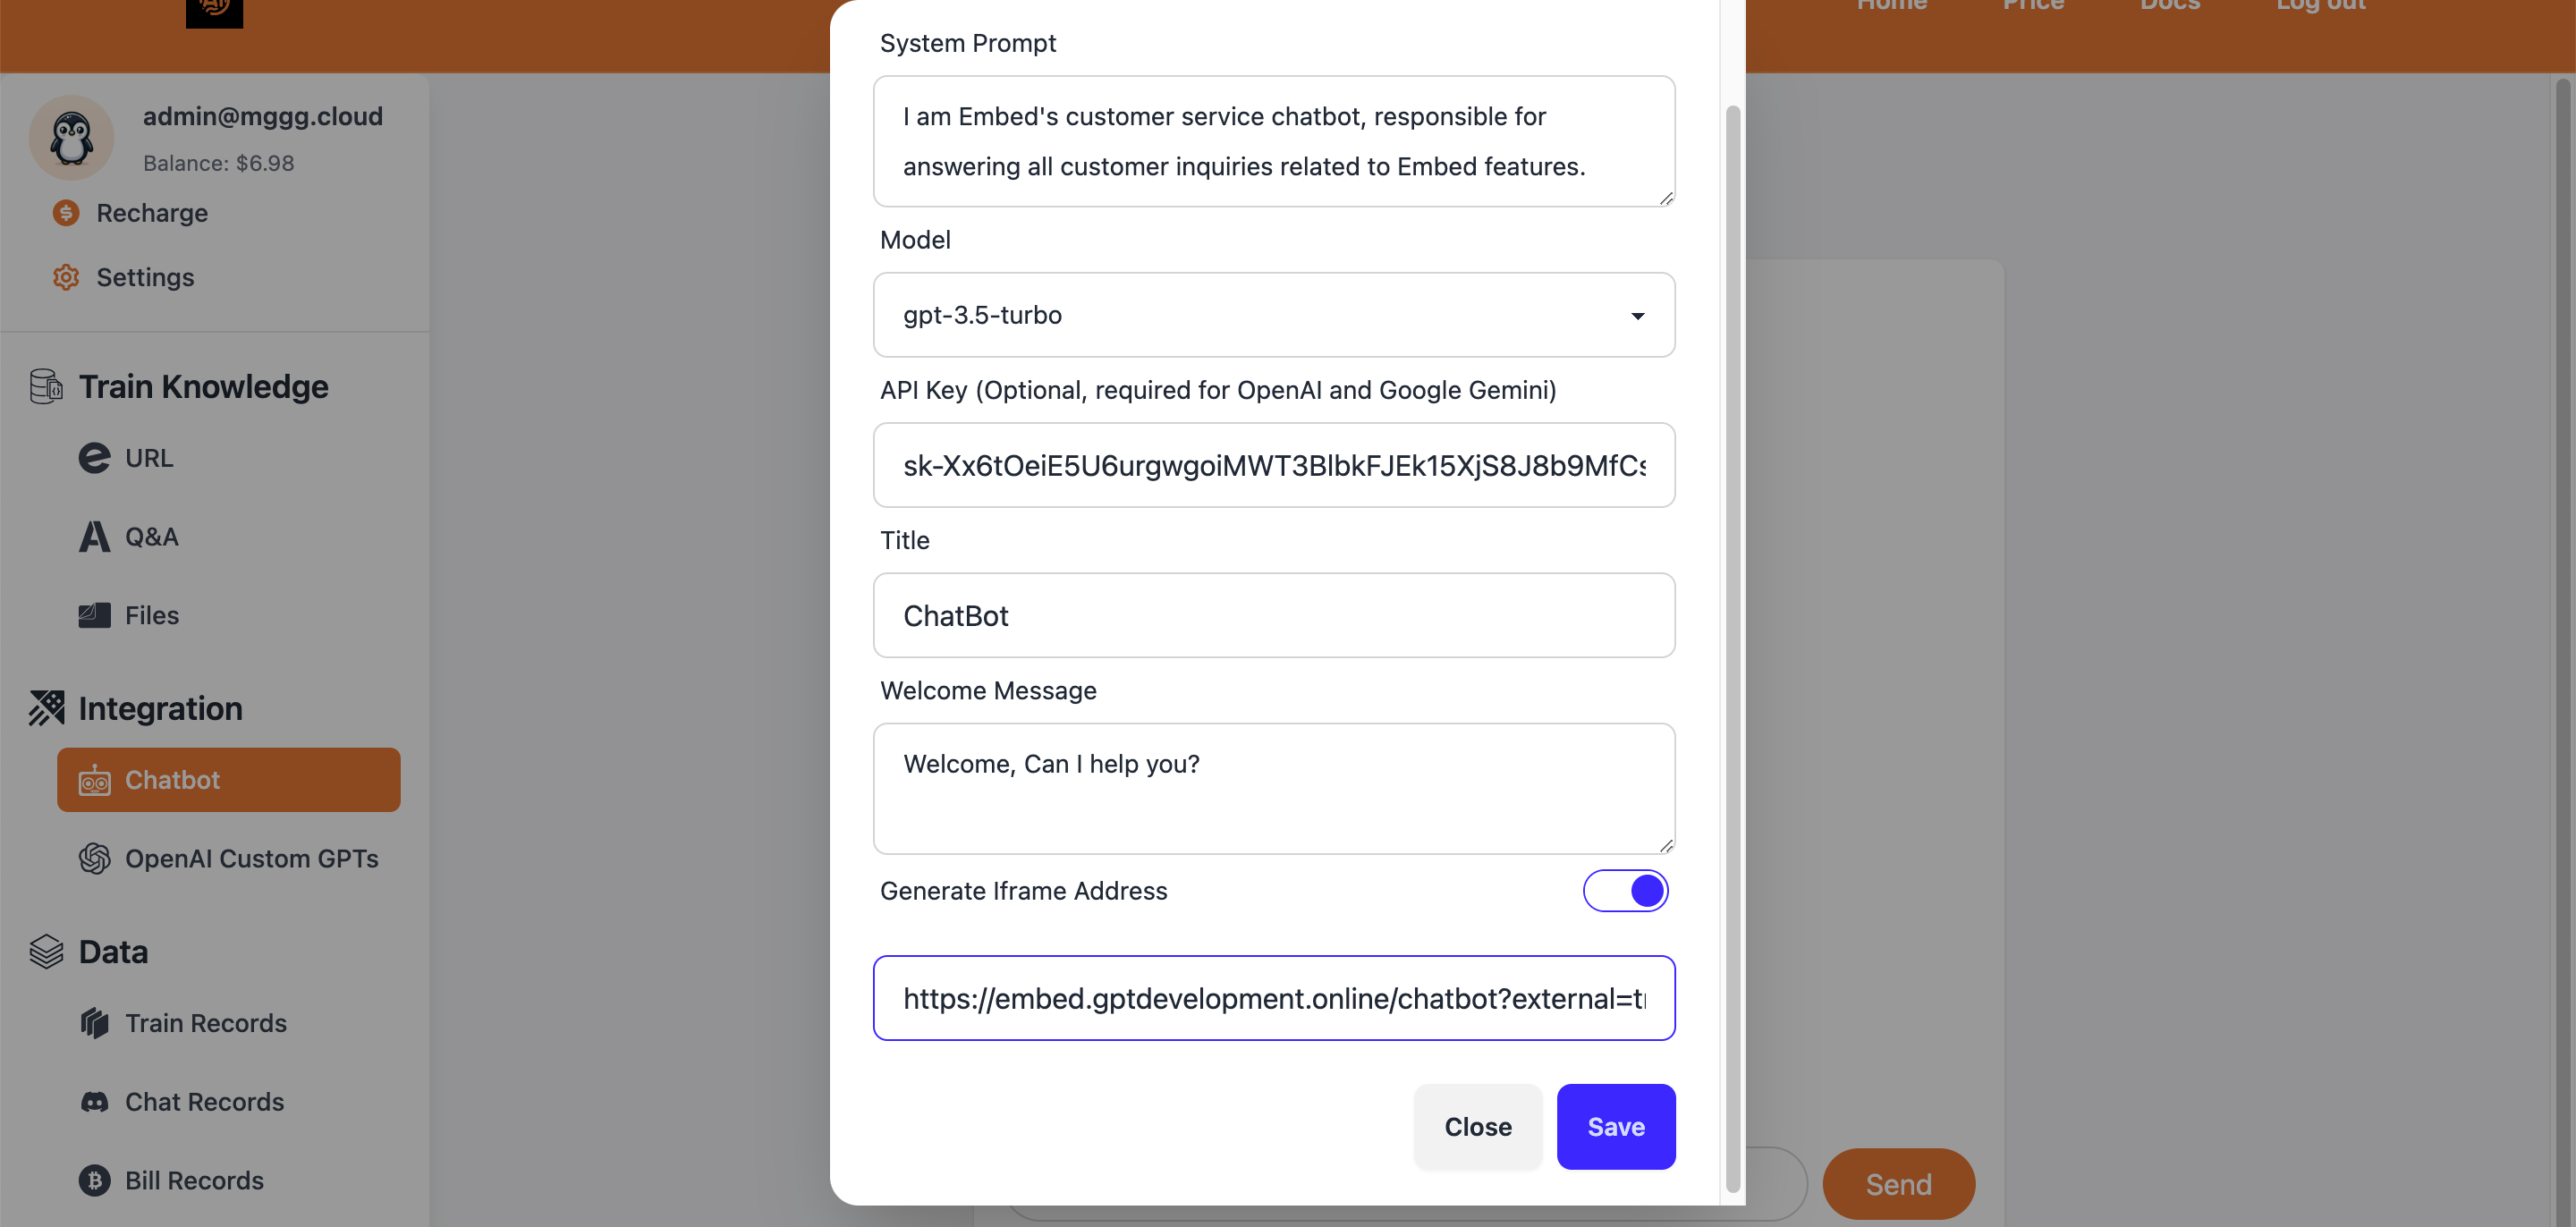The height and width of the screenshot is (1227, 2576).
Task: Select gpt-3.5-turbo from model dropdown
Action: coord(1275,314)
